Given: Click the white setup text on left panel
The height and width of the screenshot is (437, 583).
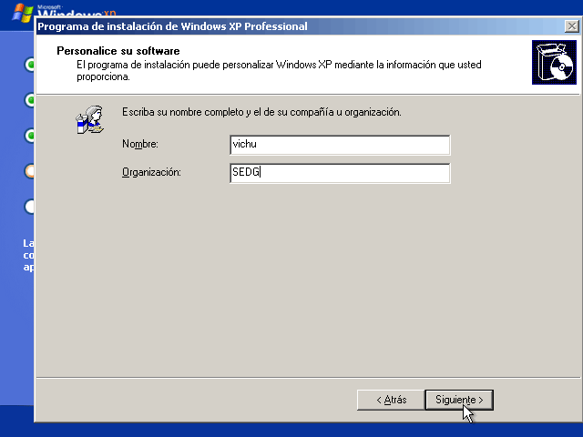Looking at the screenshot, I should [28, 256].
